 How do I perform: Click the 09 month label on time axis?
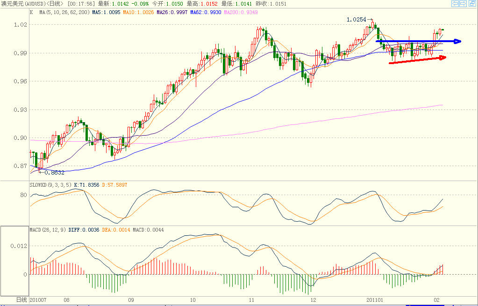[x=131, y=300]
